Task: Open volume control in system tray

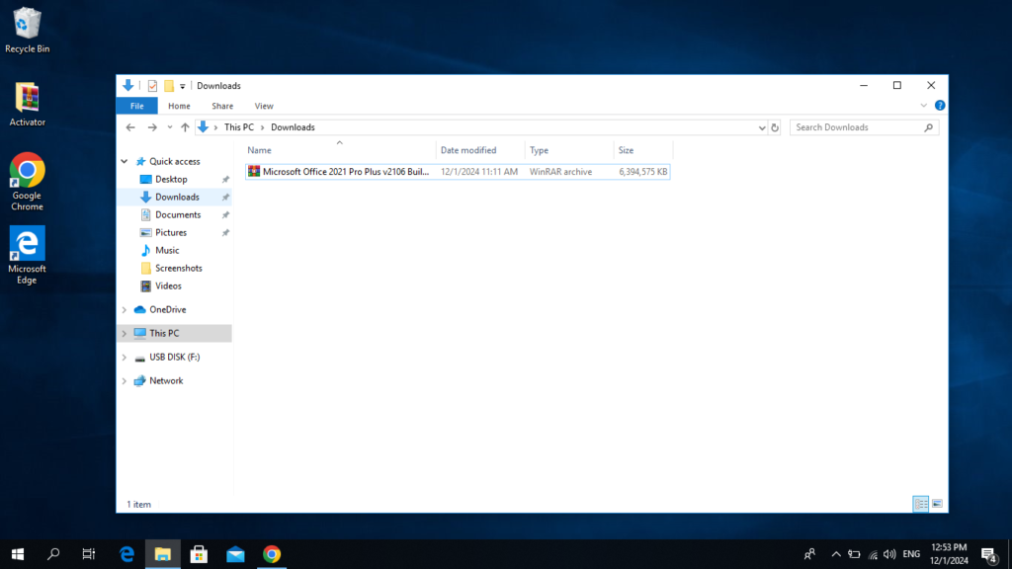Action: pyautogui.click(x=889, y=554)
